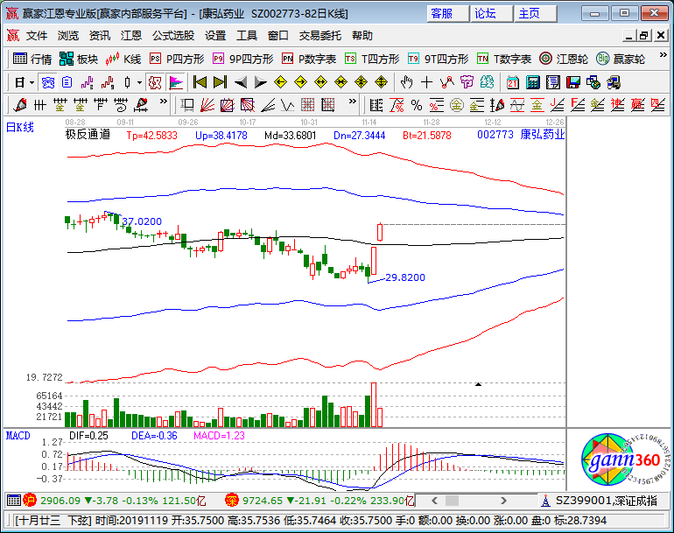
Task: Click the floppy disk save icon
Action: point(573,82)
